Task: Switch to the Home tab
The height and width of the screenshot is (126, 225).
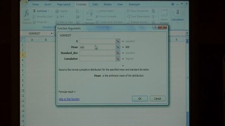Action: point(36,5)
